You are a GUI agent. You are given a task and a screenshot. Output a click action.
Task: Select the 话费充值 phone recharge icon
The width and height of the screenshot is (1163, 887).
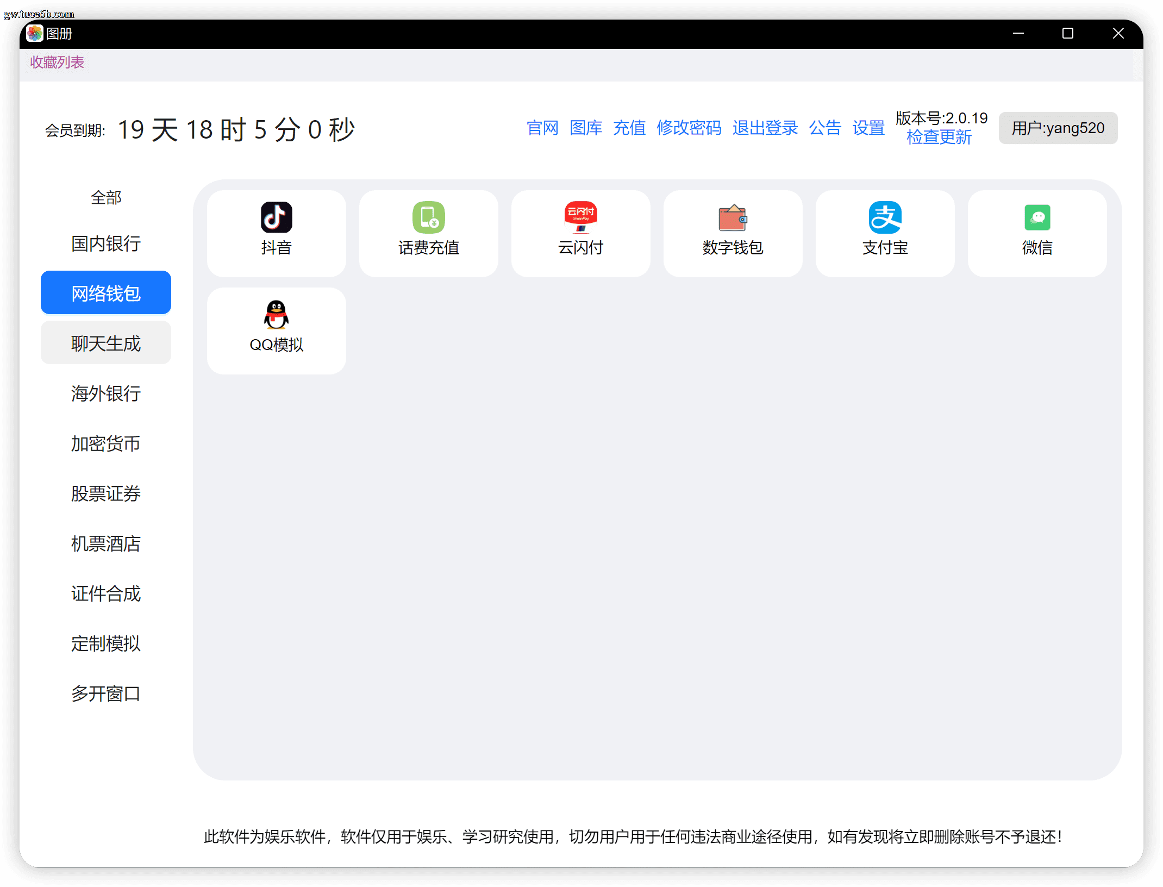coord(428,217)
